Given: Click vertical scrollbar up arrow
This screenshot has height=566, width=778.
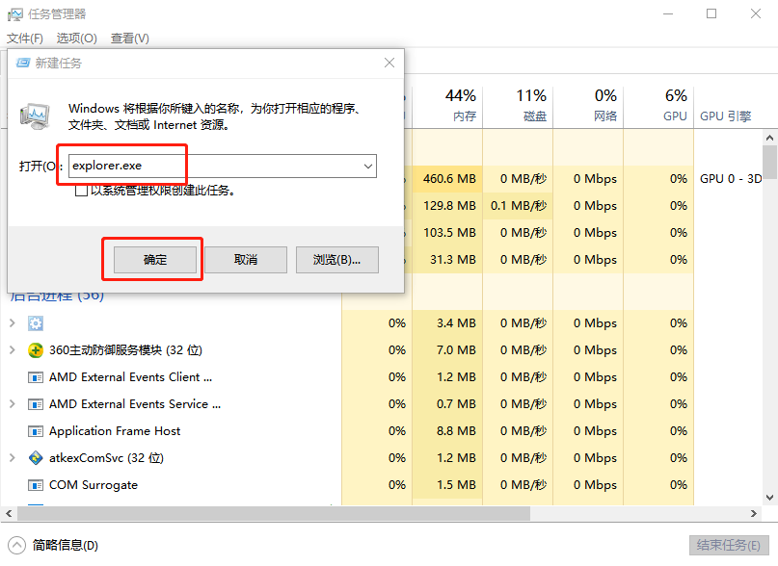Looking at the screenshot, I should point(769,138).
